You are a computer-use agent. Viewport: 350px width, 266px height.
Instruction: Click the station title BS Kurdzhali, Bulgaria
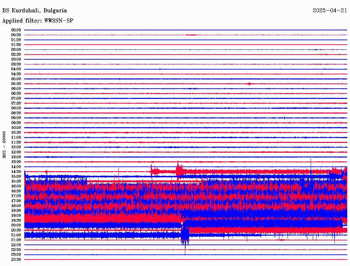[35, 11]
